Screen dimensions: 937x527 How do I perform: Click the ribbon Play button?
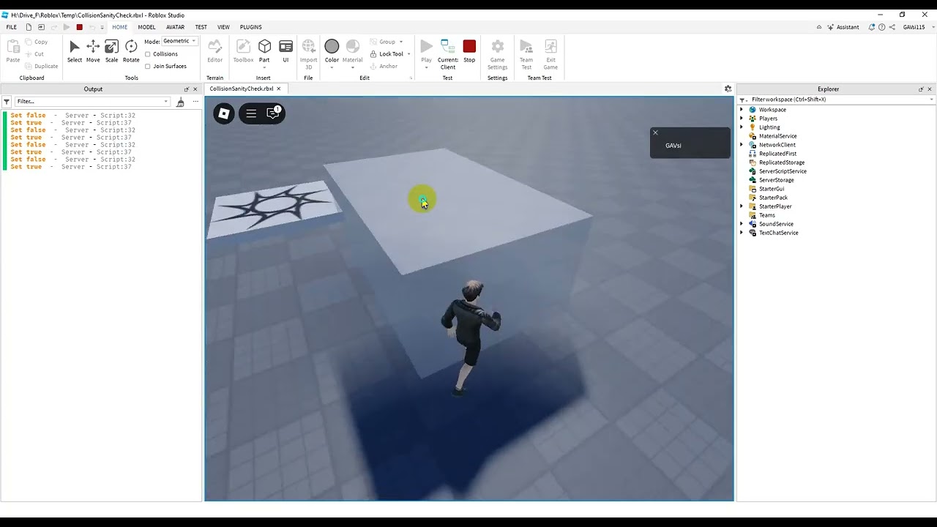[426, 51]
